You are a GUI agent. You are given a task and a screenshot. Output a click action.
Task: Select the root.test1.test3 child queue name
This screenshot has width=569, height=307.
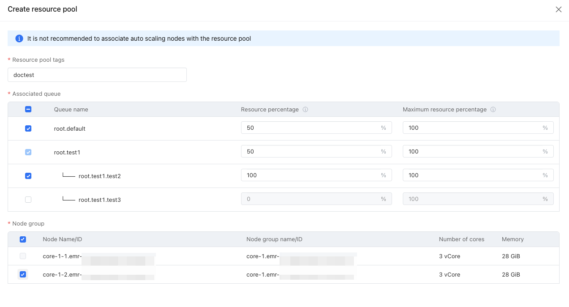[100, 200]
